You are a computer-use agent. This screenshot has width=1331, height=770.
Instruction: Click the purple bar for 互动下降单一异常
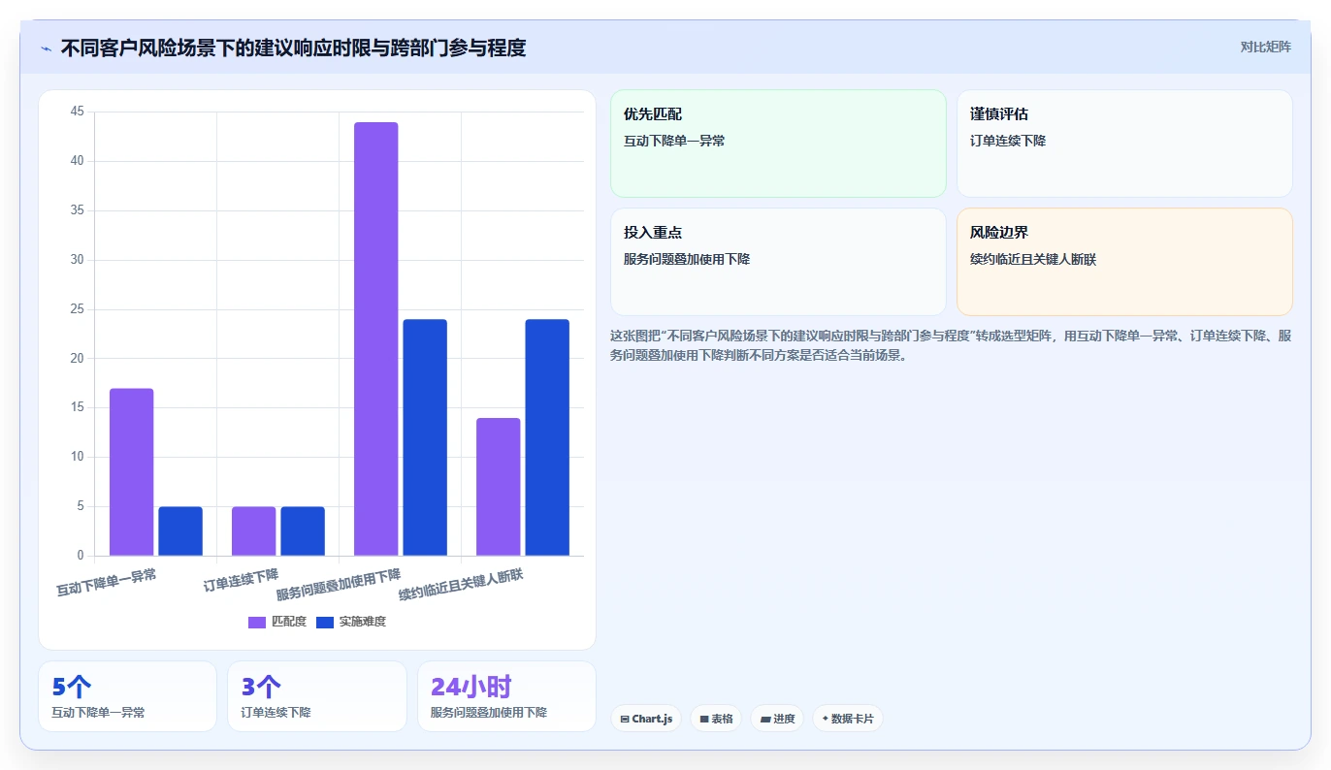coord(131,472)
